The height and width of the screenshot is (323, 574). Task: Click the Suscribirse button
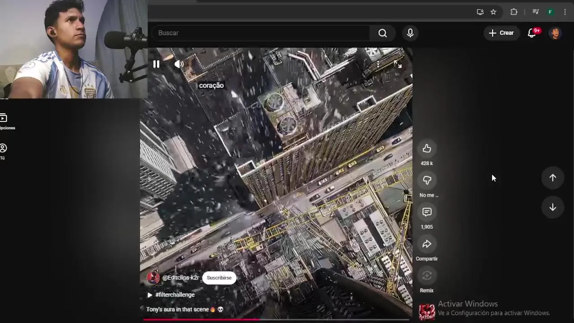[219, 278]
